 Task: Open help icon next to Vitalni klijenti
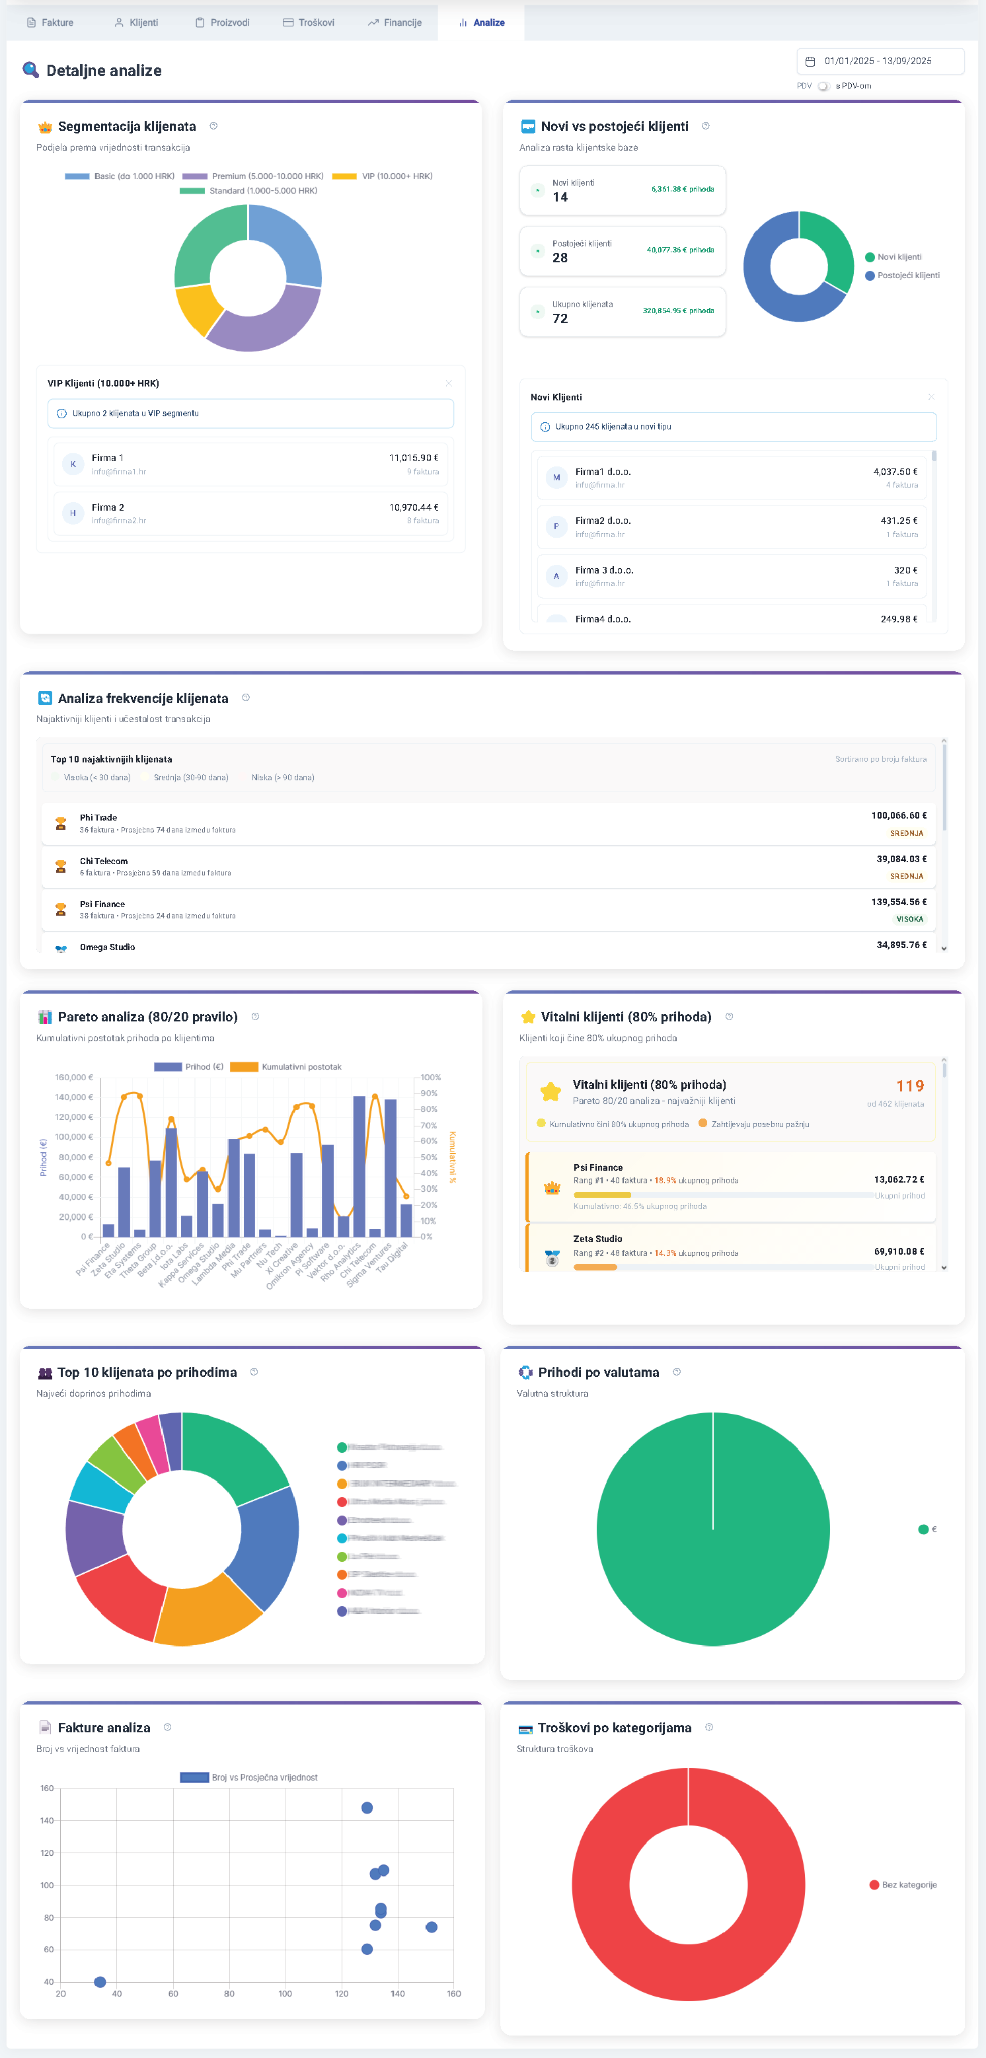tap(729, 1016)
